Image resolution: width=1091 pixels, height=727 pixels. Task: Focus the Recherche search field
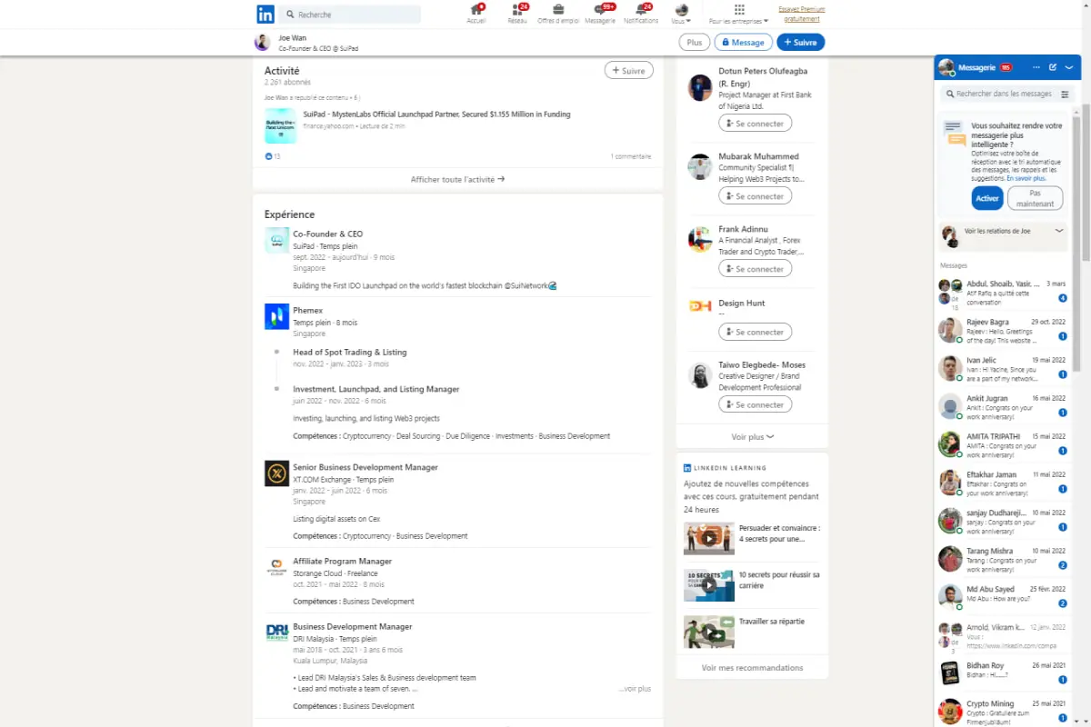pos(350,15)
